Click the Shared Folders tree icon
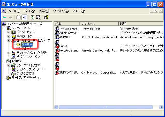 point(13,36)
